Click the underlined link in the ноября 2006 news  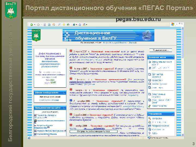click(x=94, y=128)
